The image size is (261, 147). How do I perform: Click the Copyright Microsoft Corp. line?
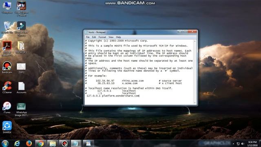click(117, 41)
